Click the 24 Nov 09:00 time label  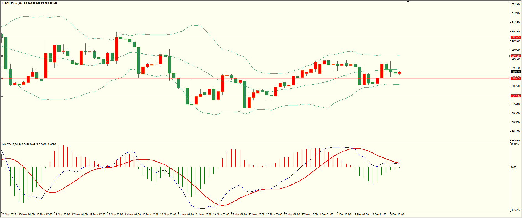(221, 214)
